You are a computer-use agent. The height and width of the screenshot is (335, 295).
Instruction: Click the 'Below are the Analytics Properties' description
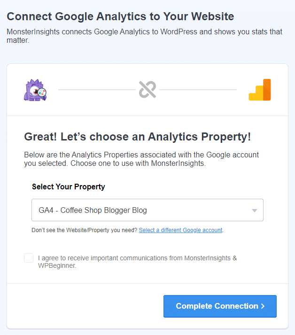point(141,159)
